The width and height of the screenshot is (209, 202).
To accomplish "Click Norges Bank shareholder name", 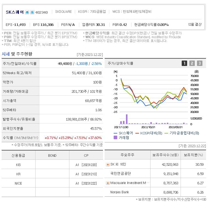I will point(120,192).
